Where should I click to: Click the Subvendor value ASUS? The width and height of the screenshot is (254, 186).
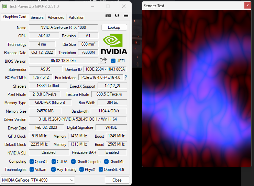(x=45, y=69)
